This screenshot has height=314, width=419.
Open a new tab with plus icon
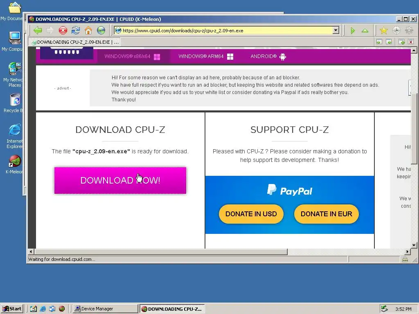coord(401,42)
